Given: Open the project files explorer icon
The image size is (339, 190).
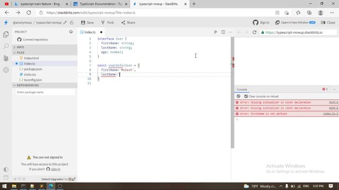Looking at the screenshot, I should tap(6, 34).
